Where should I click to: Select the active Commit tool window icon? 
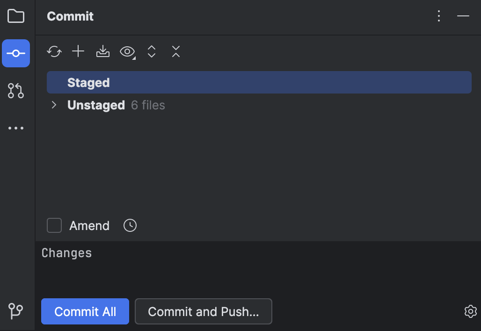point(16,53)
